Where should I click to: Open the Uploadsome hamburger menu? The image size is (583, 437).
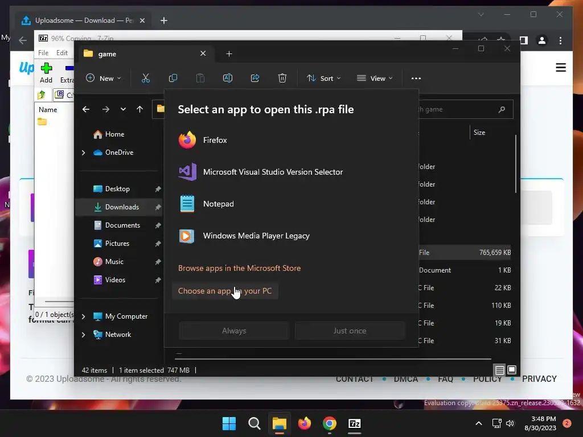tap(561, 68)
